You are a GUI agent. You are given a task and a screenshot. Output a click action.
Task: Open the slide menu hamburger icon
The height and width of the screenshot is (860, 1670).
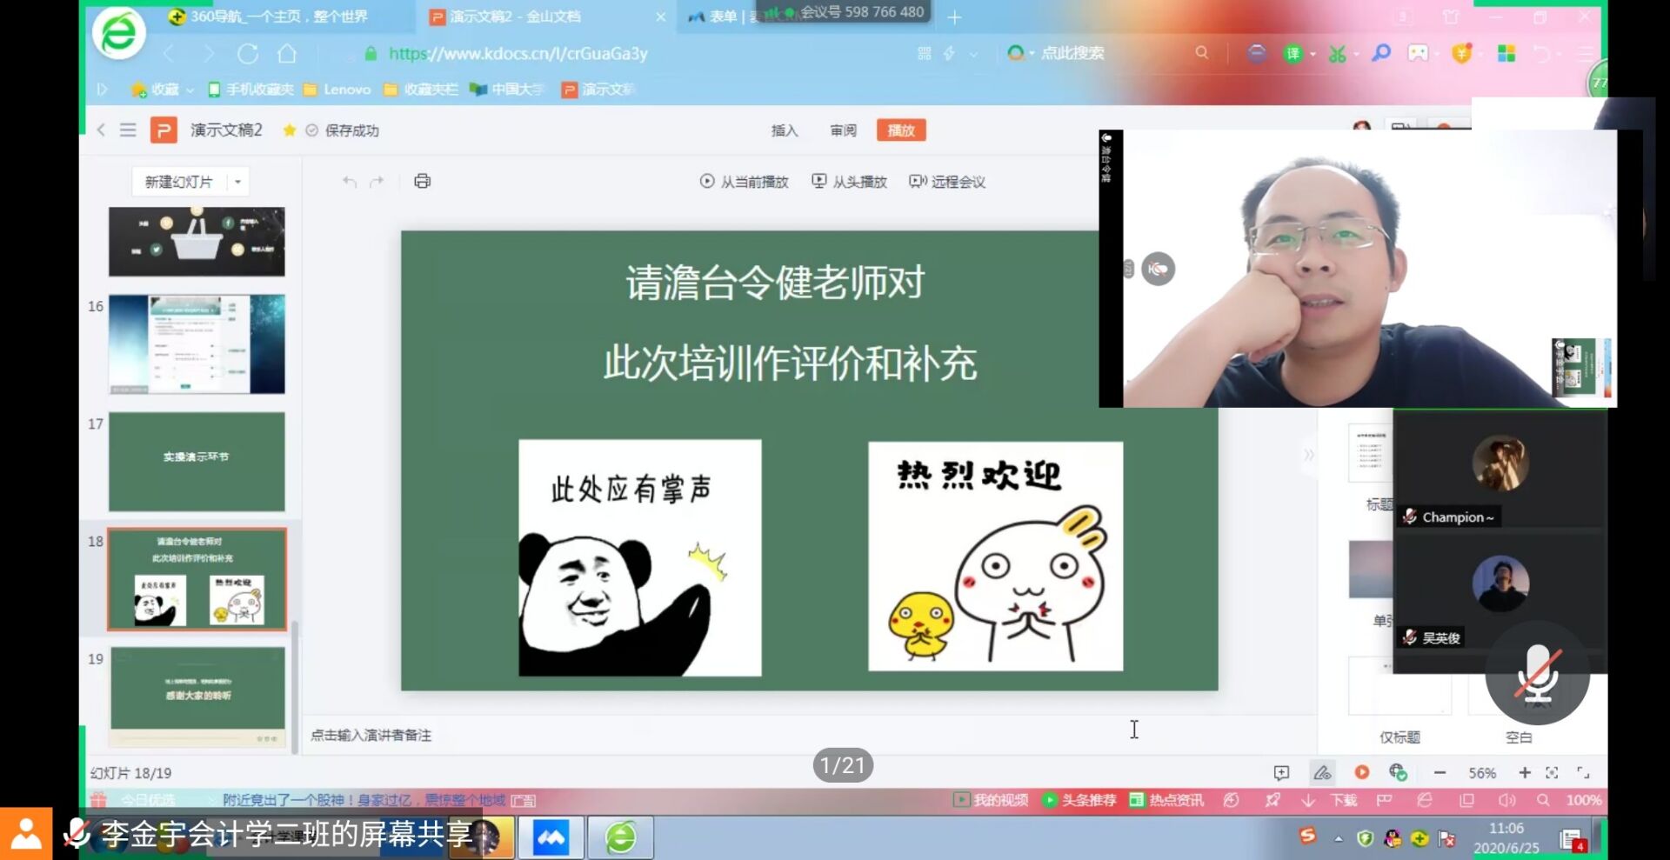click(128, 130)
